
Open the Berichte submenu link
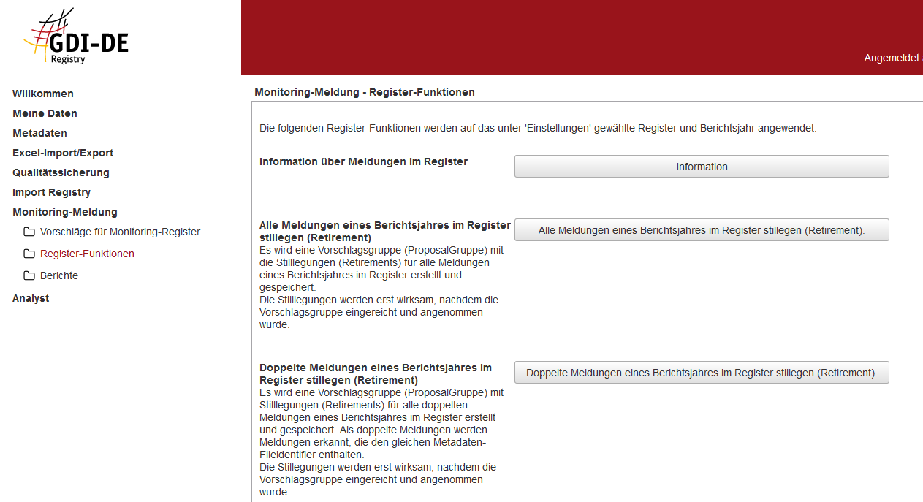[59, 275]
